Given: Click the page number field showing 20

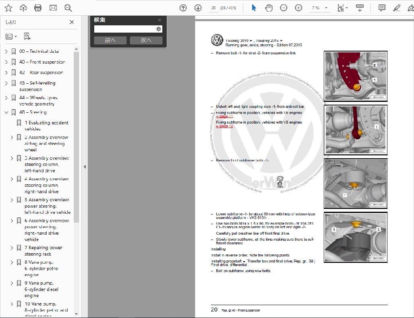Looking at the screenshot, I should 213,8.
